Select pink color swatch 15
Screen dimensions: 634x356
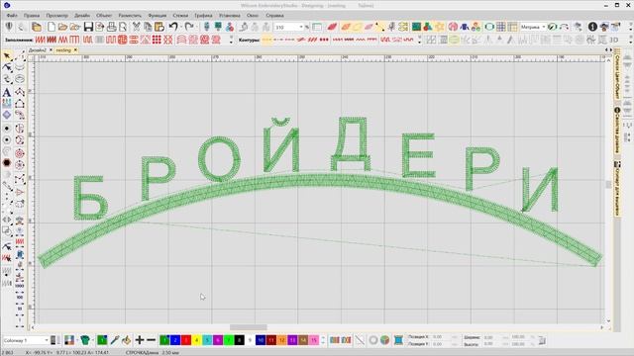pyautogui.click(x=313, y=340)
